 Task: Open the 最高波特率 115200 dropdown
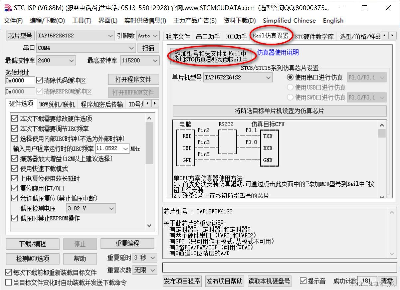point(139,61)
